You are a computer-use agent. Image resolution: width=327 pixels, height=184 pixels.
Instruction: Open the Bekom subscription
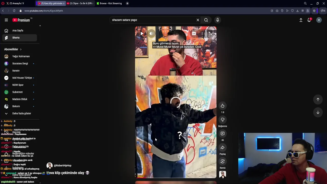[x=20, y=106]
